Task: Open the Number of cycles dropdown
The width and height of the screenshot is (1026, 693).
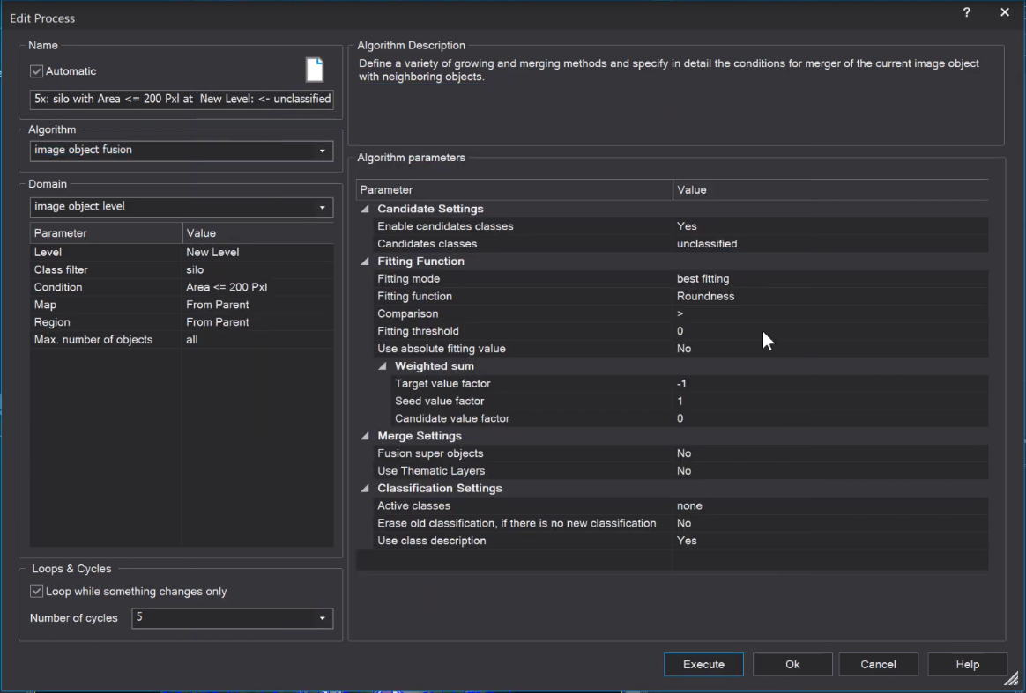Action: pos(322,618)
